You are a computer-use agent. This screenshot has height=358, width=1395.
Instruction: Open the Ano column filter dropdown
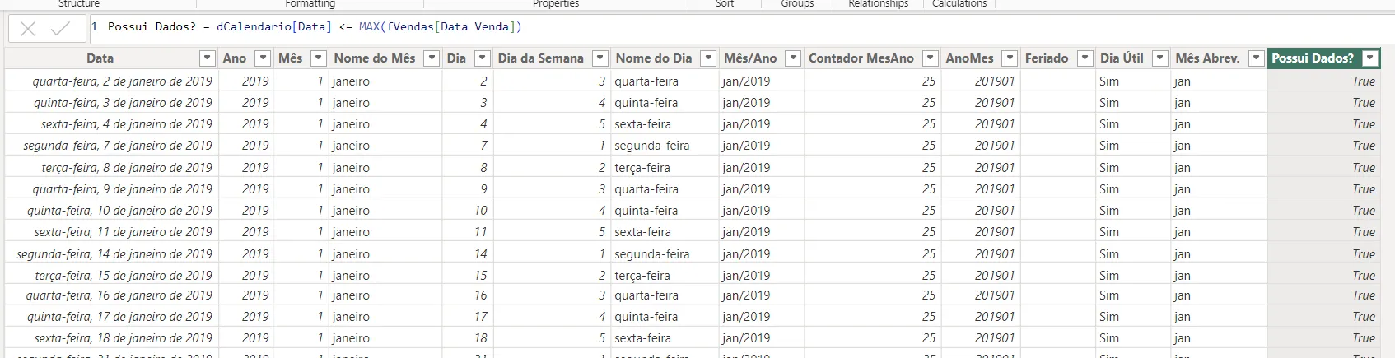coord(263,58)
